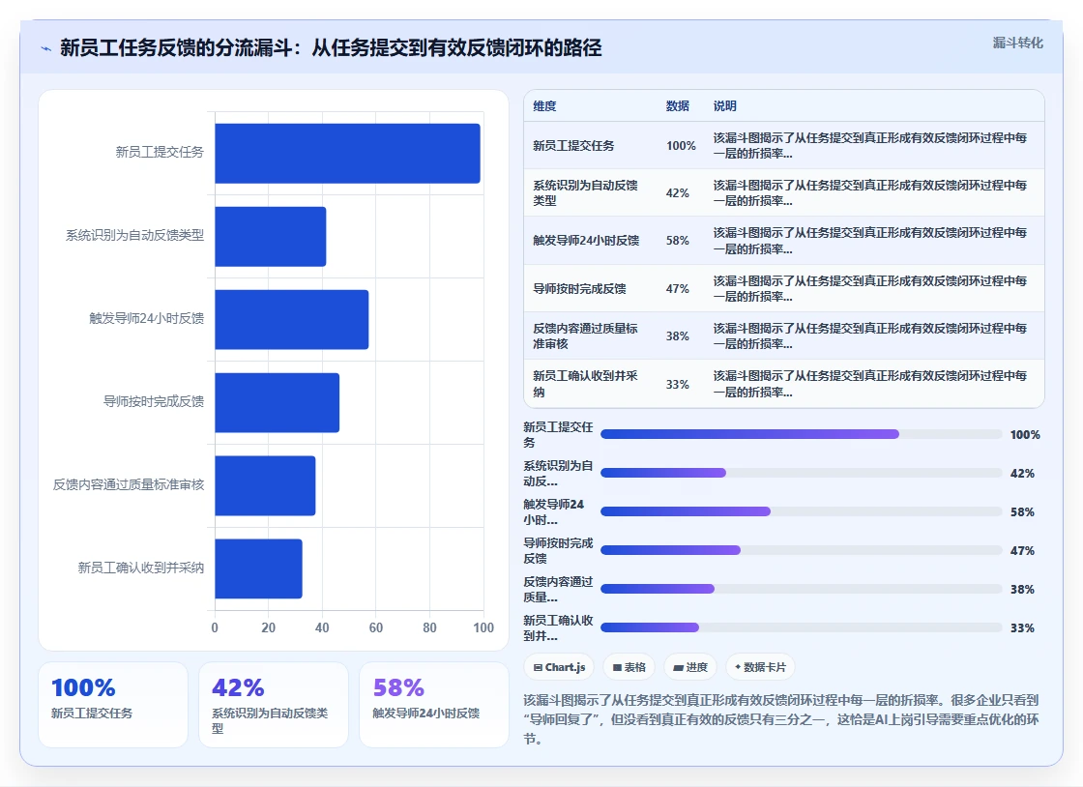Select the 表格 tag chip
This screenshot has width=1083, height=787.
point(629,667)
